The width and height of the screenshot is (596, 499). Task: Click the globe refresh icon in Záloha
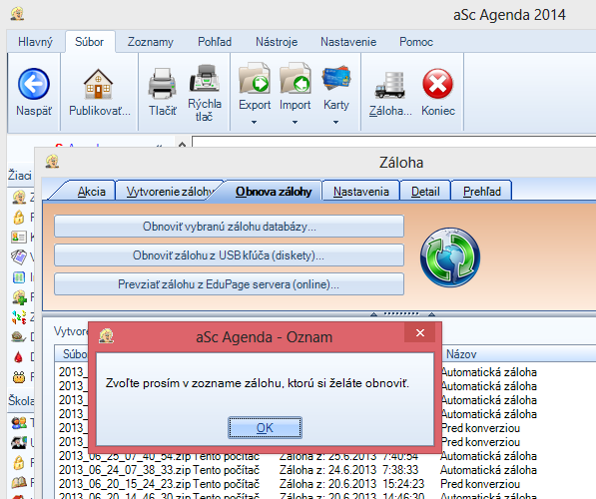tap(450, 257)
